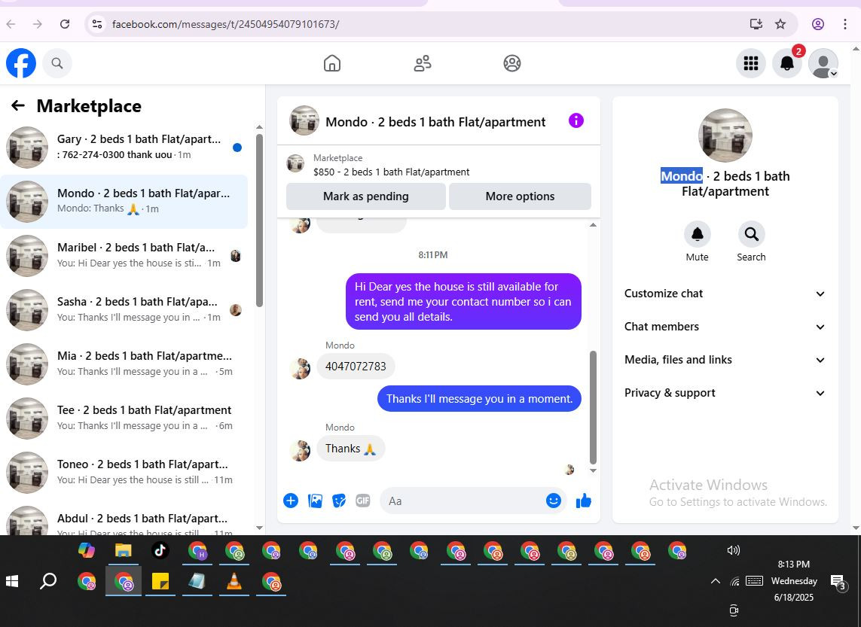This screenshot has height=627, width=861.
Task: Open Windows notification center icon
Action: (838, 583)
